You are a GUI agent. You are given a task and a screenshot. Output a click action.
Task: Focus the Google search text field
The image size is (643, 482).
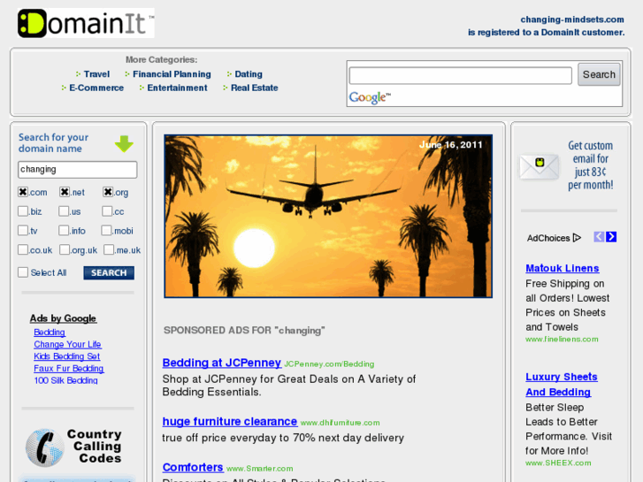pos(460,75)
